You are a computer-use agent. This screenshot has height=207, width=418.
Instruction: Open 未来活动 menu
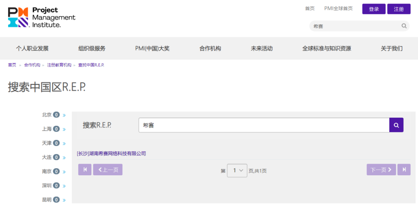(x=262, y=48)
